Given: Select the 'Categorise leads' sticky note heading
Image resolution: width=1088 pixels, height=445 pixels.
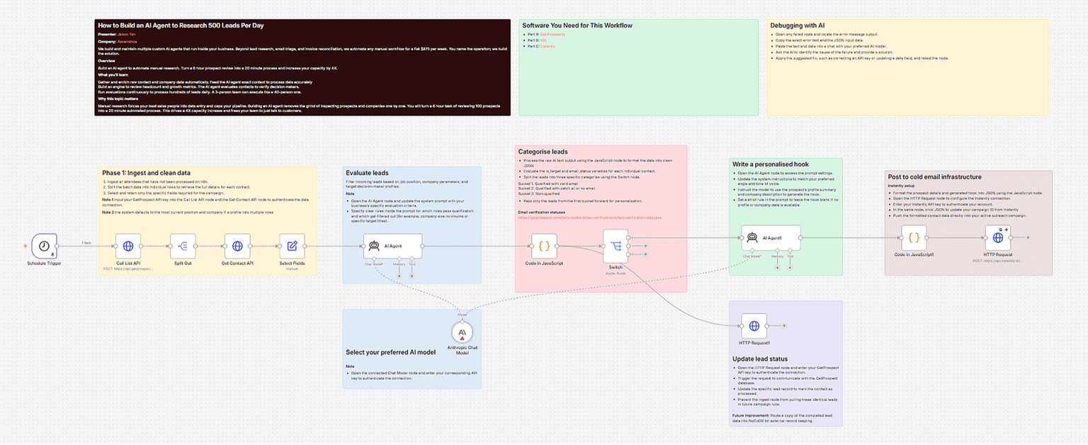Looking at the screenshot, I should [543, 152].
